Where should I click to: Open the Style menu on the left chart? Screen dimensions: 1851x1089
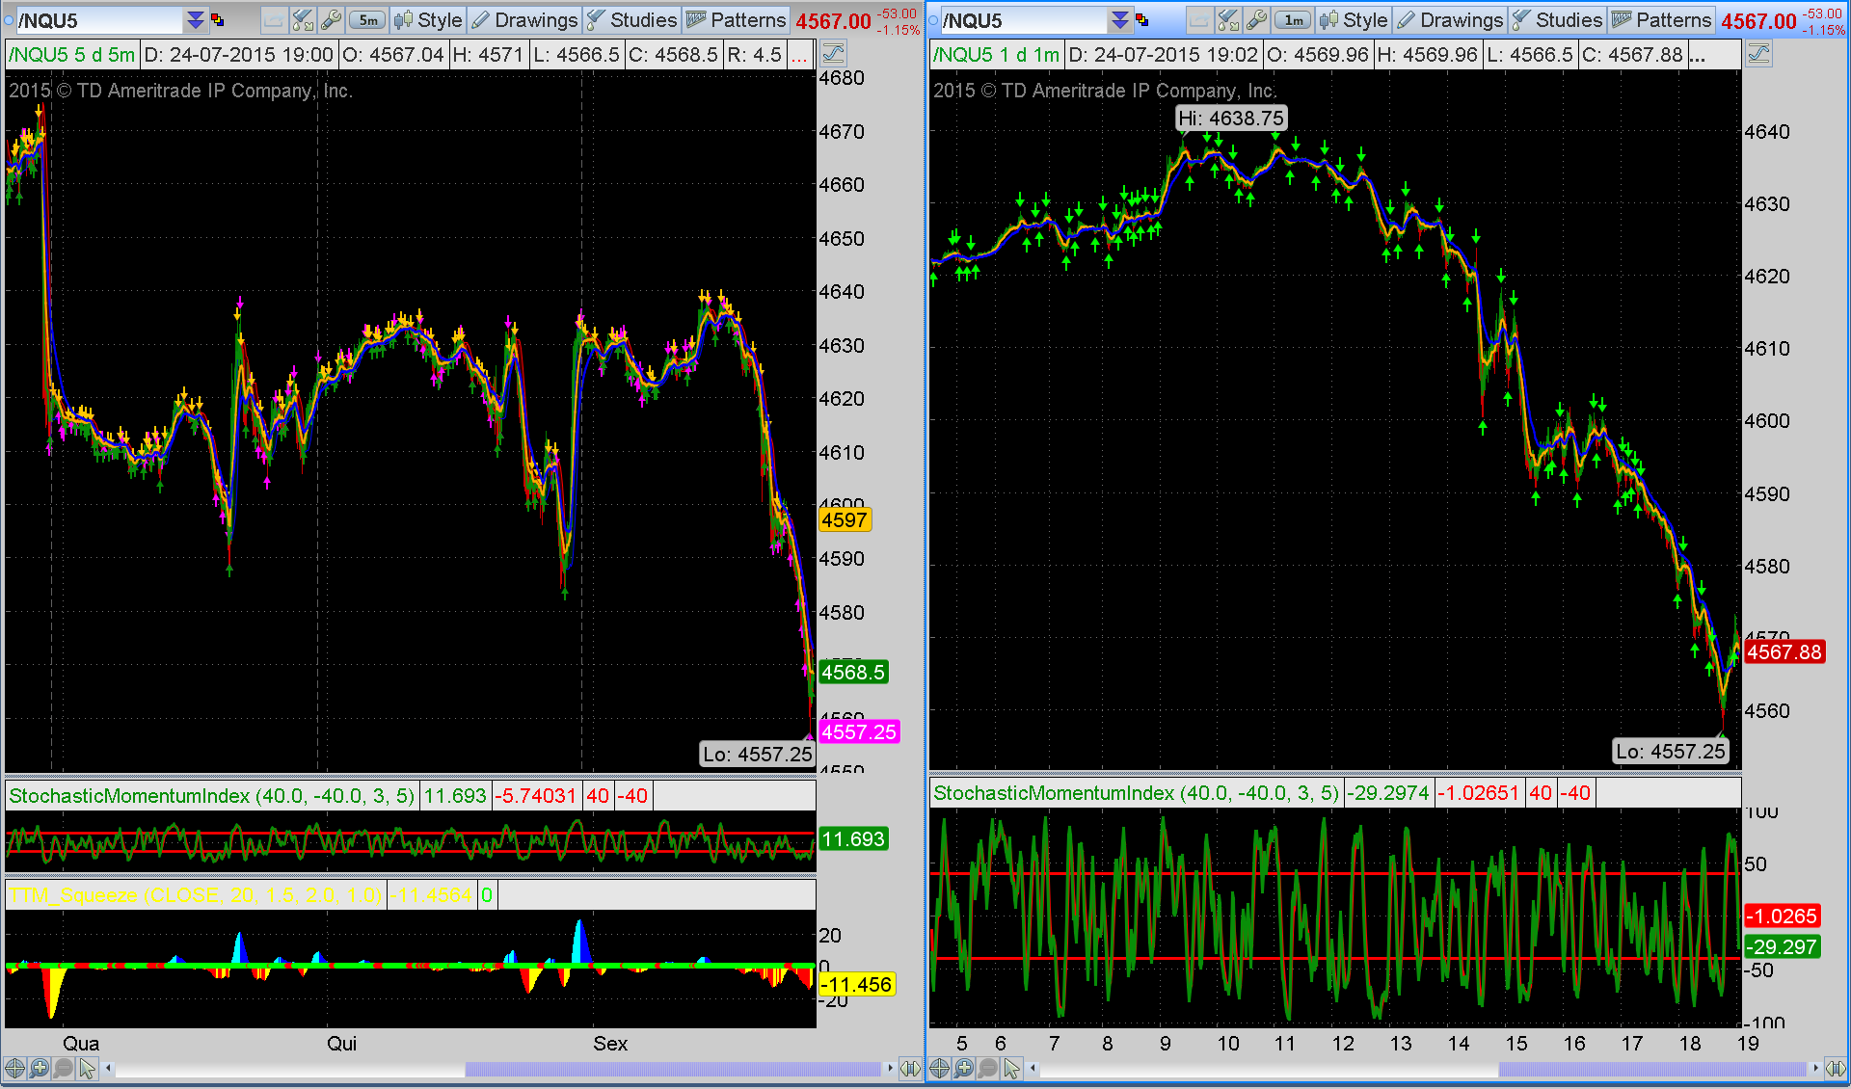(429, 20)
